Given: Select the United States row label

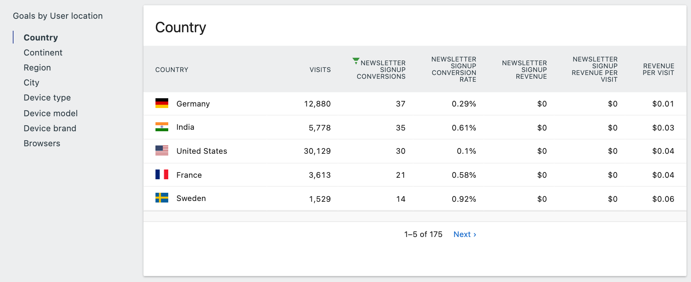Looking at the screenshot, I should 202,151.
